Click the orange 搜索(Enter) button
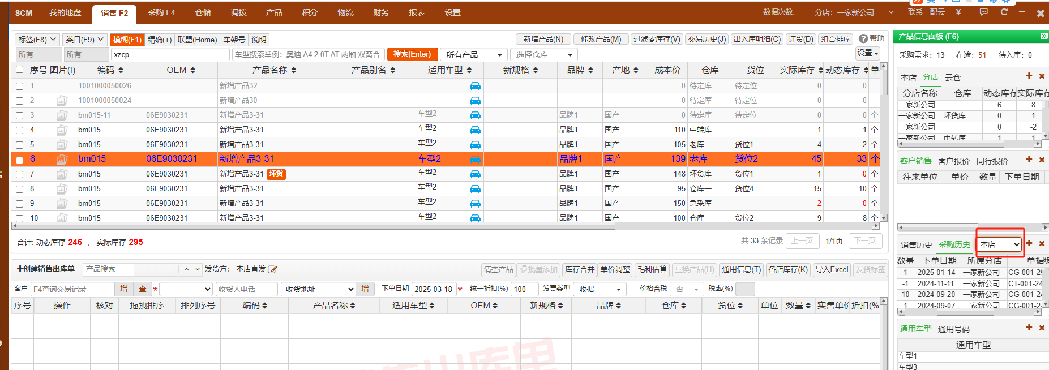The width and height of the screenshot is (1049, 370). coord(412,54)
